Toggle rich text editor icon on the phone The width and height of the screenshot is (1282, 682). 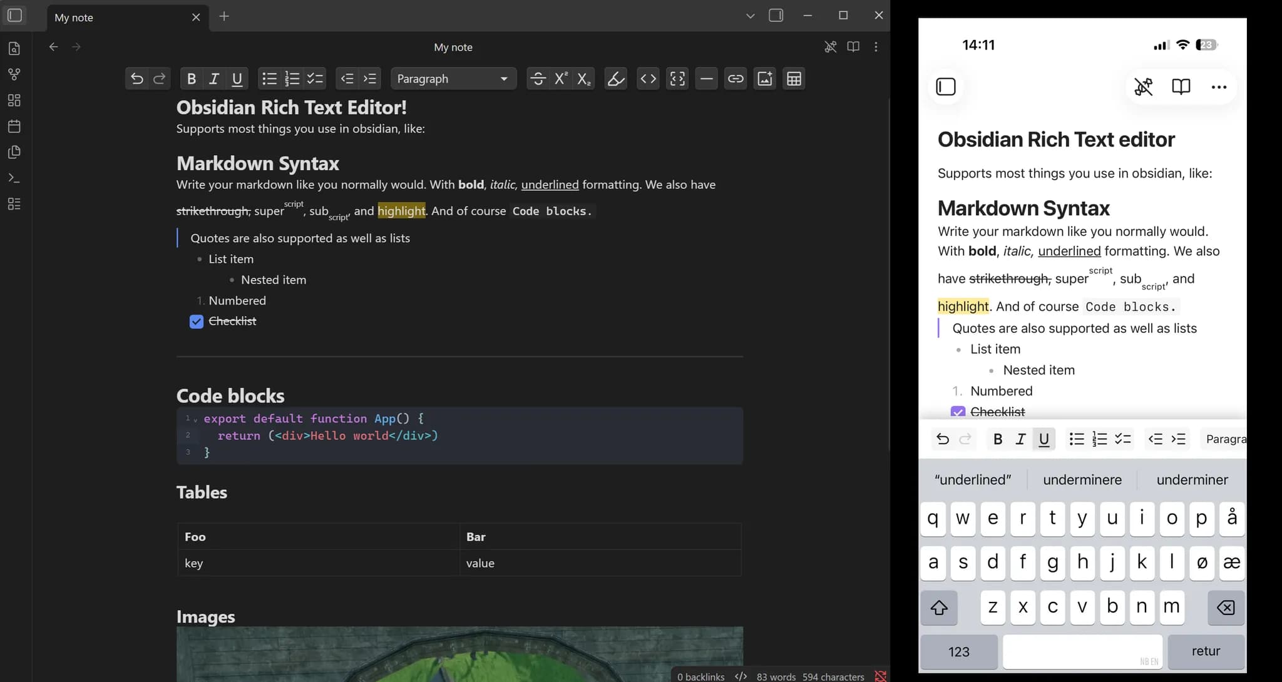(x=1144, y=86)
